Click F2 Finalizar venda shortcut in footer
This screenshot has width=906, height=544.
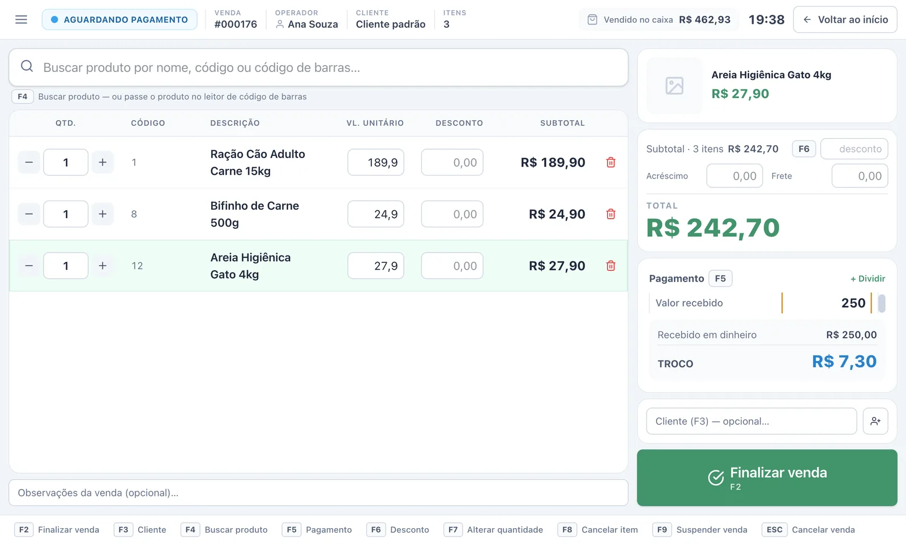(57, 530)
